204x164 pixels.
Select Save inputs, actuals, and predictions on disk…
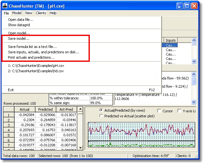tap(82, 52)
